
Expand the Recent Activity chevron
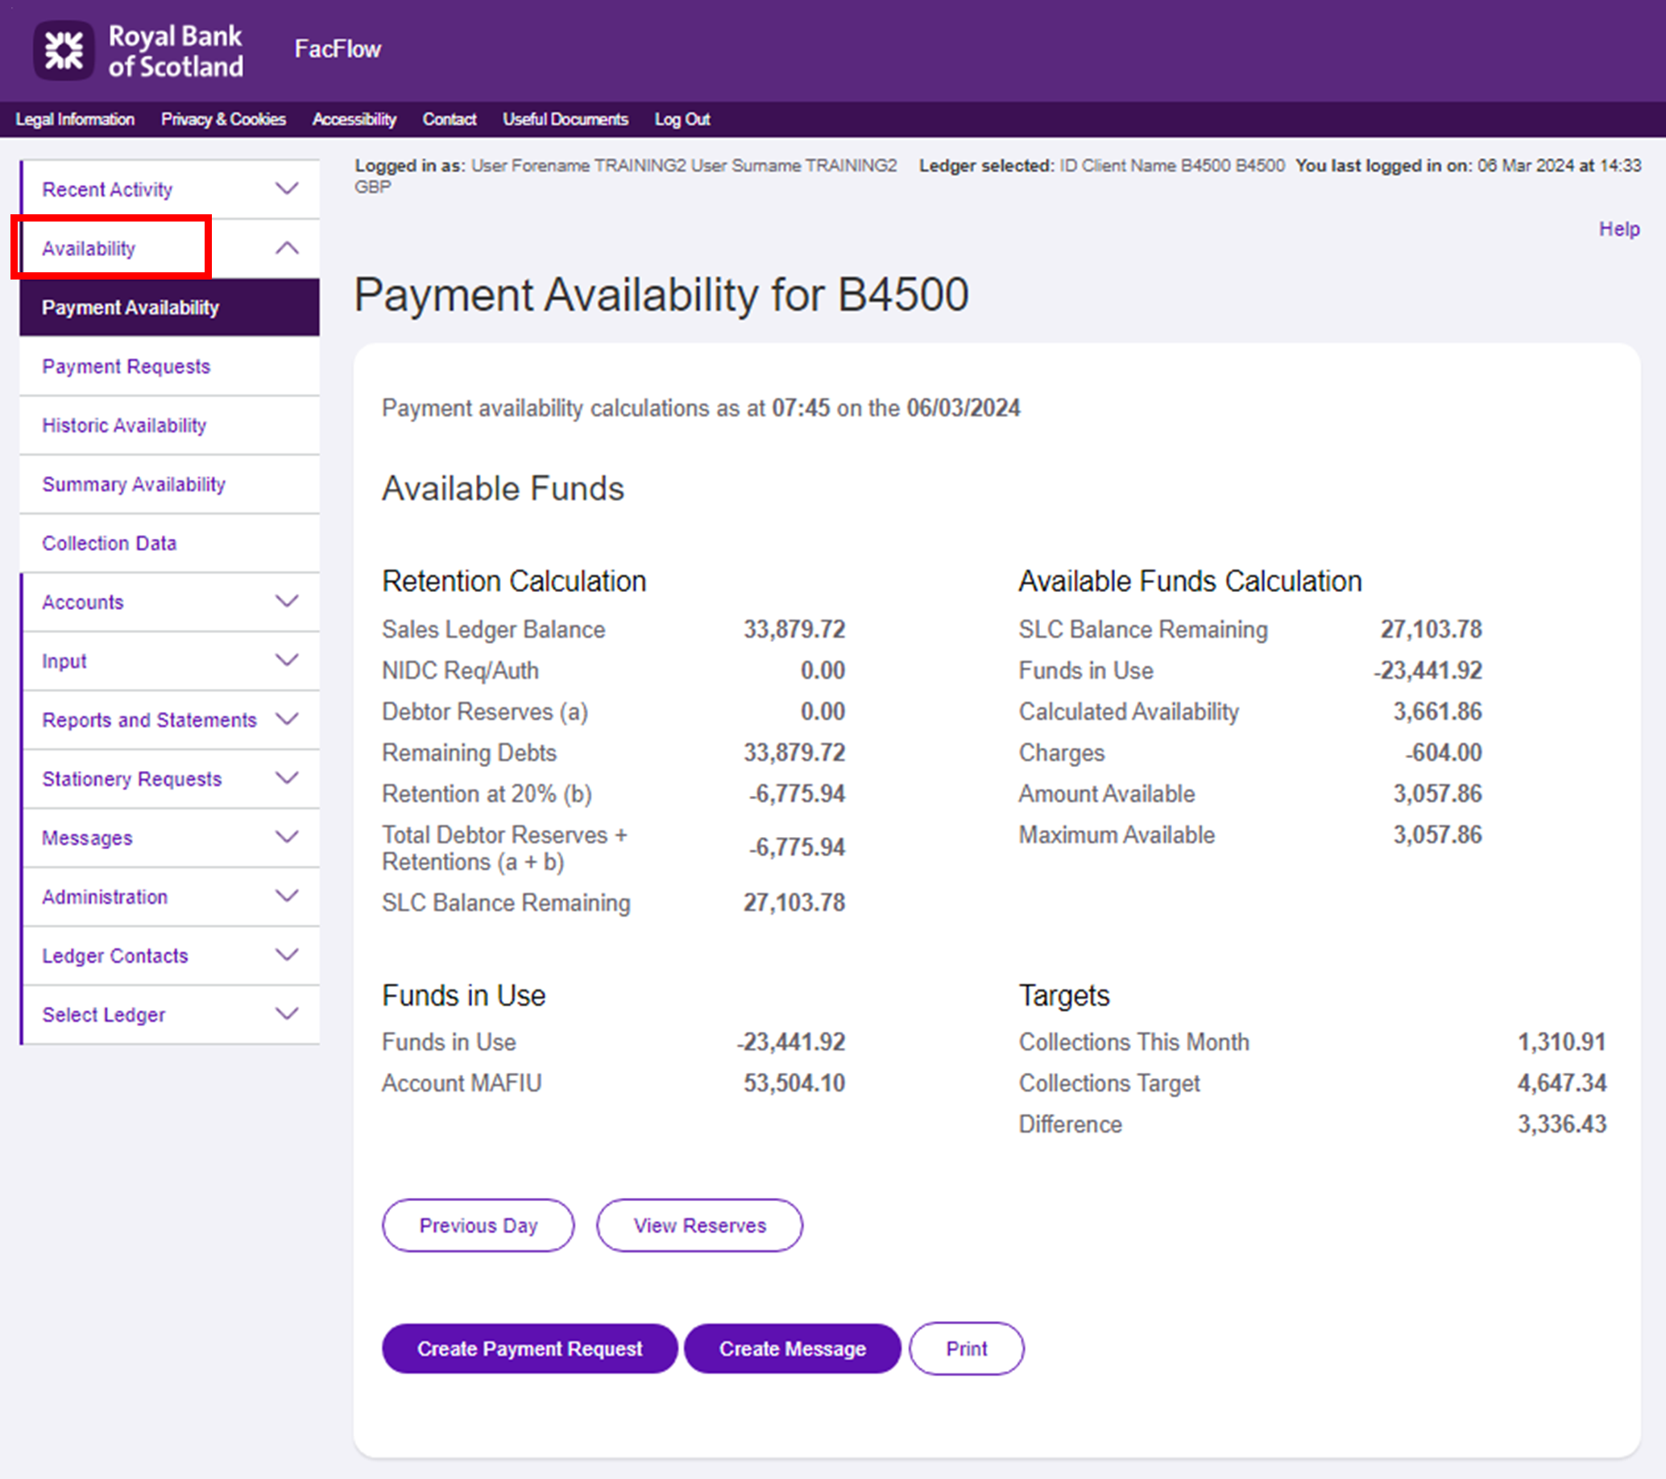coord(287,189)
